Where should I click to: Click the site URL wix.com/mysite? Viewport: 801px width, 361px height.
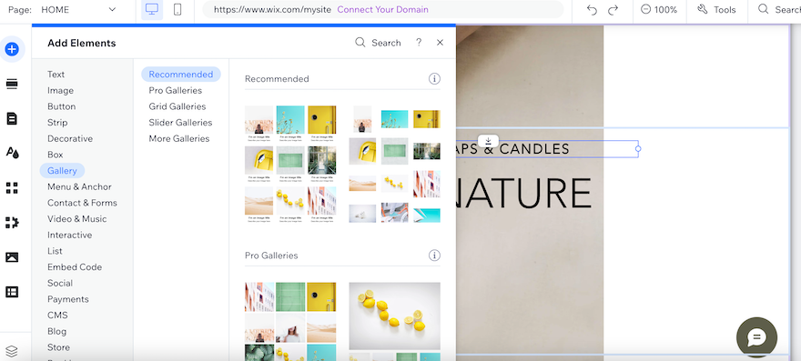[272, 10]
